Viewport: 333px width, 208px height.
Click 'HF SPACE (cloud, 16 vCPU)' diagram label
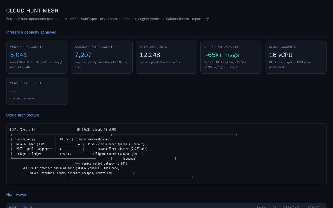(97, 130)
